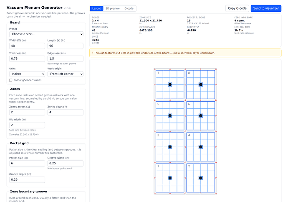Open the G-code tab
The height and width of the screenshot is (202, 288).
[x=129, y=8]
